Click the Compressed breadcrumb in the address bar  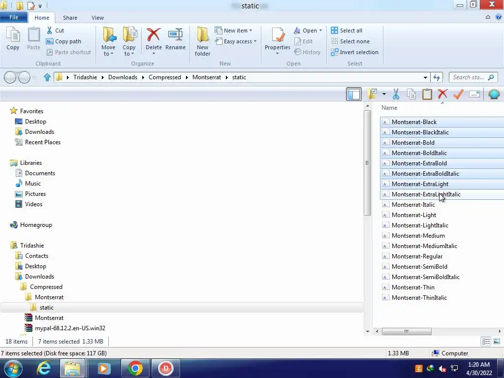tap(164, 77)
